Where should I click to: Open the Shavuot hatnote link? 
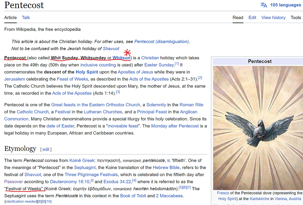point(111,49)
